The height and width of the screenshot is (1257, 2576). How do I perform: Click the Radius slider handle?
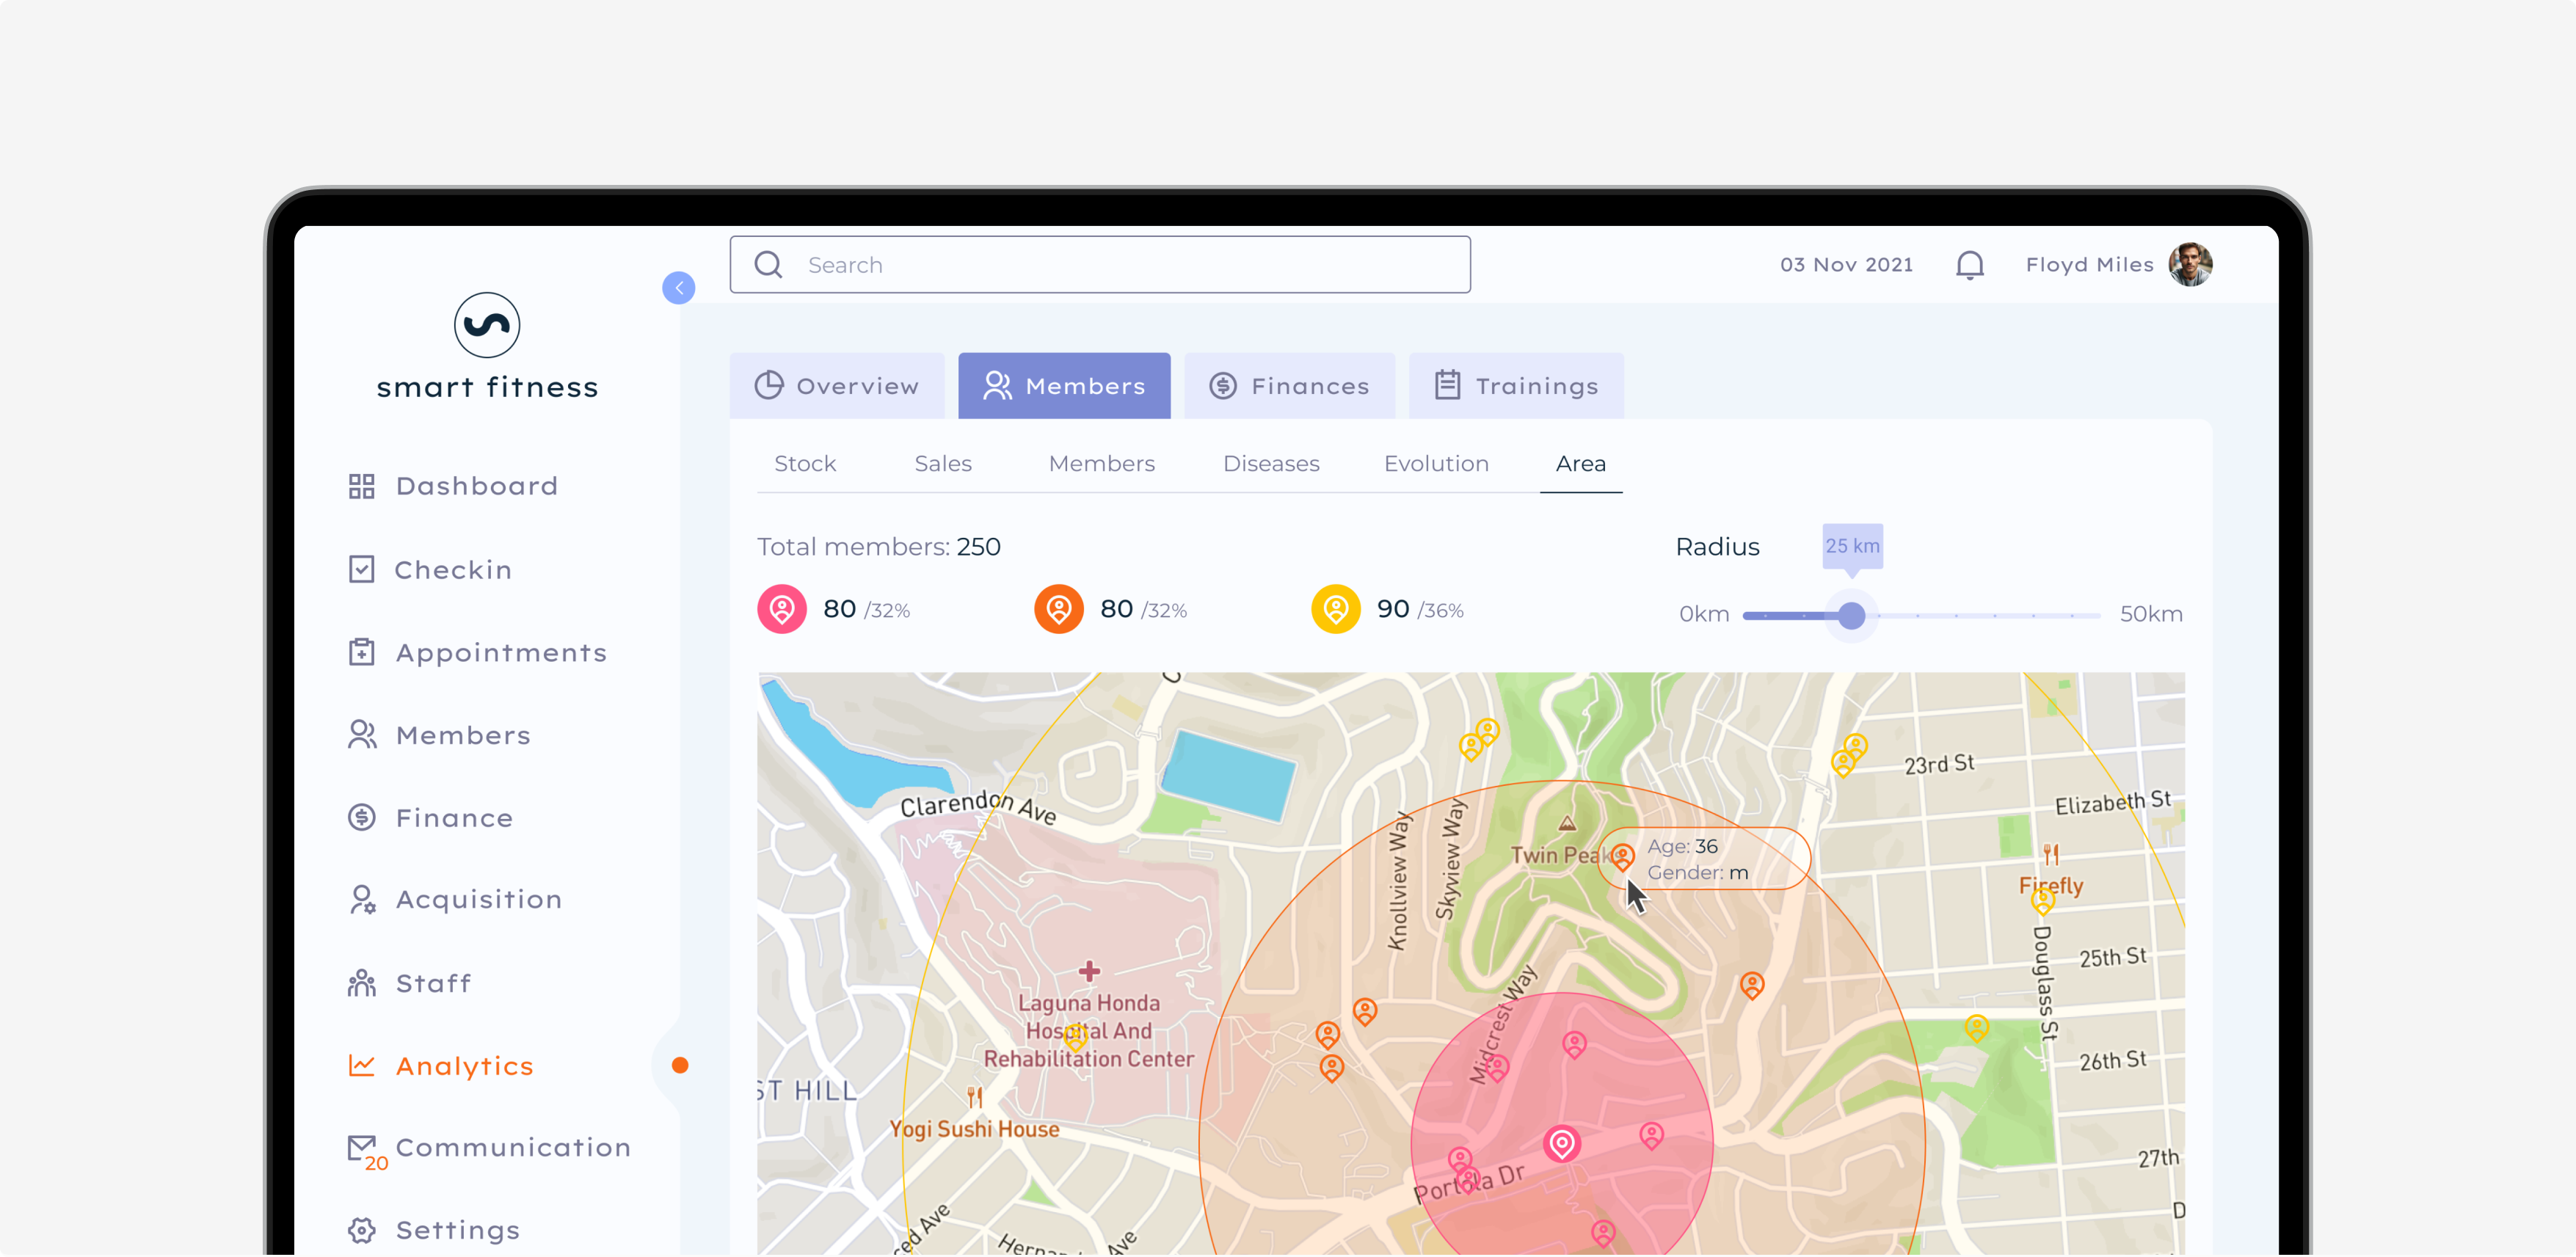click(x=1852, y=615)
